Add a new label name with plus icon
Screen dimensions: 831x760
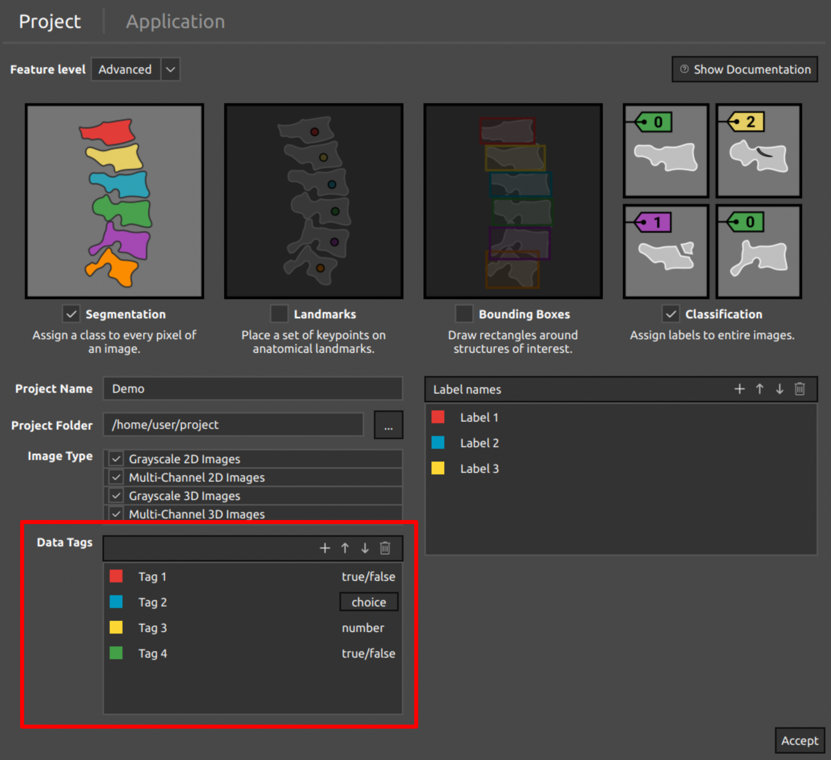(739, 389)
